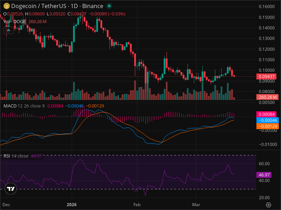Screen dimensions: 281x210
Task: Select the RSI 14 close label
Action: 16,156
